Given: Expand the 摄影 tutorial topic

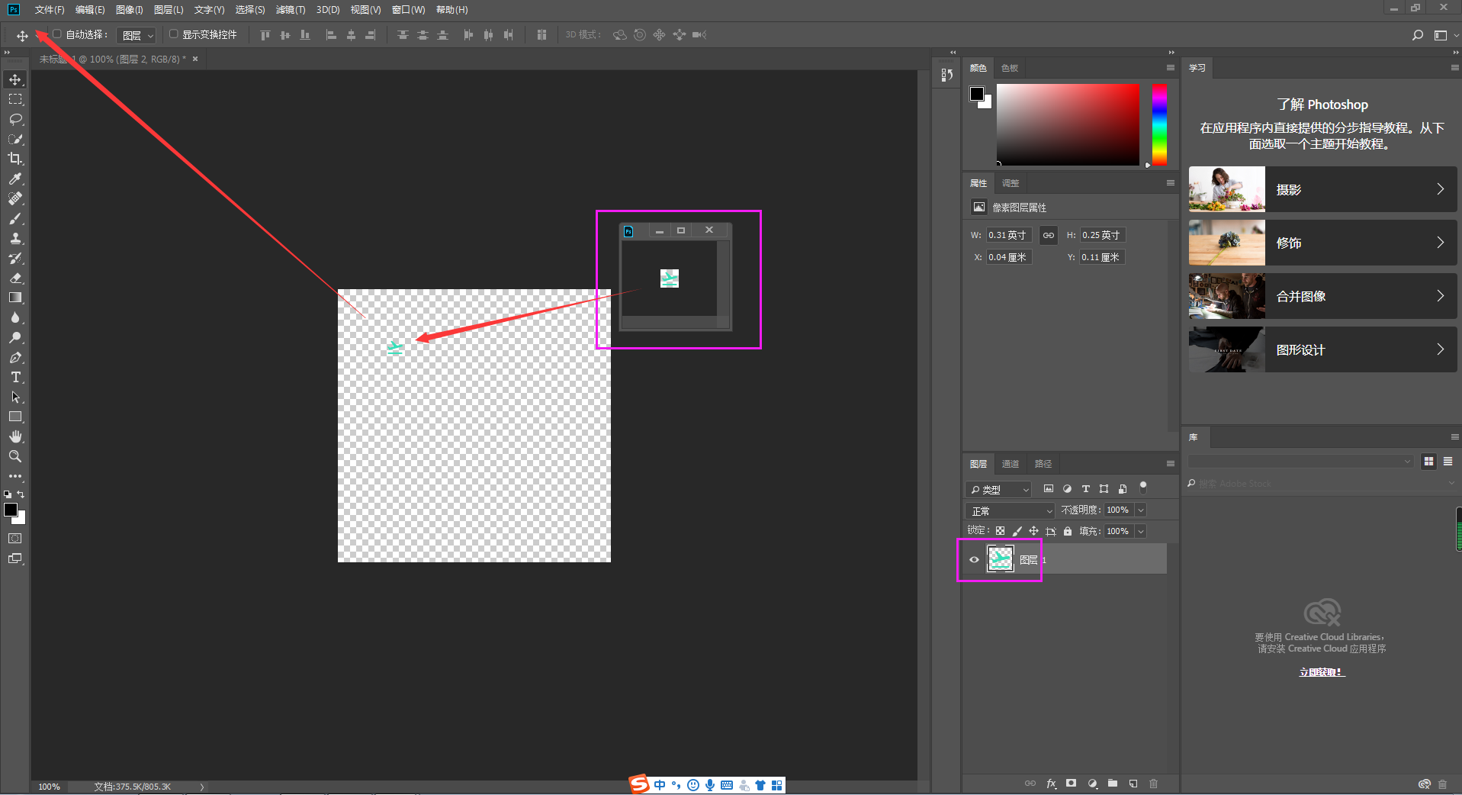Looking at the screenshot, I should tap(1322, 189).
